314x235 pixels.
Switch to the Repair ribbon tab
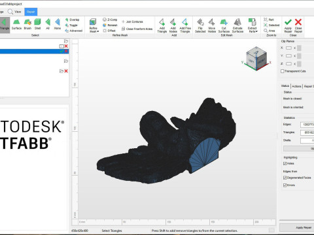[31, 12]
